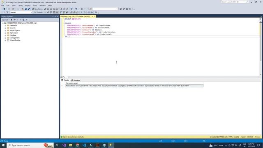Open the Windows Start menu
The image size is (263, 148).
pos(3,145)
